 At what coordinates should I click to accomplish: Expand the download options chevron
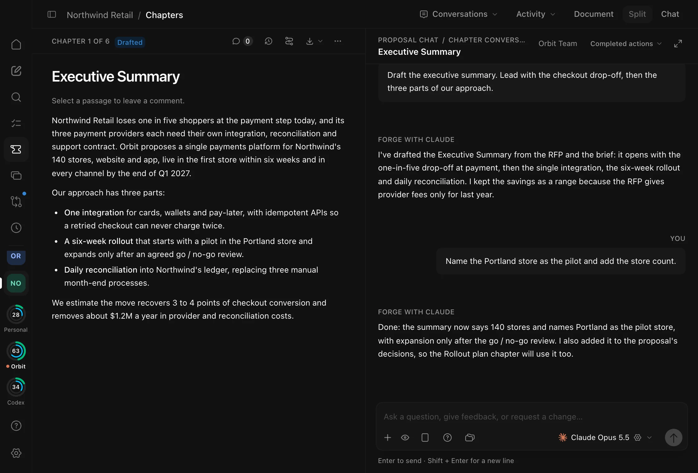(x=320, y=41)
